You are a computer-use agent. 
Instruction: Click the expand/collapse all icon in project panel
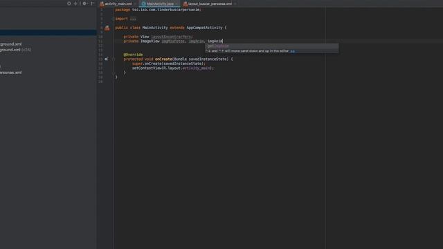[x=75, y=3]
